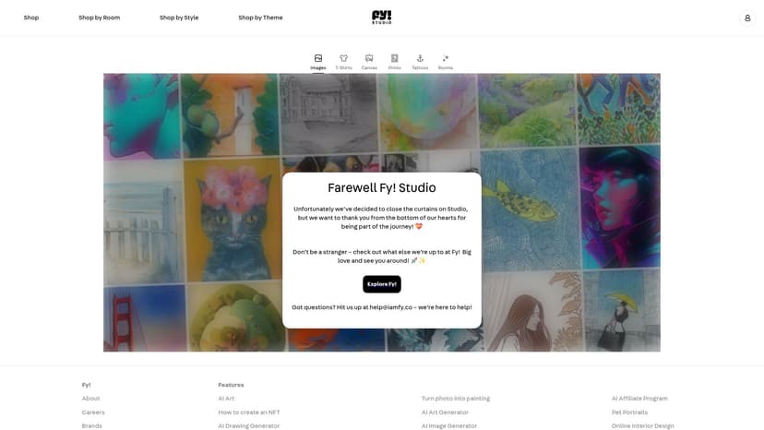Select the Tattoos anchor icon
764x430 pixels.
coord(420,58)
